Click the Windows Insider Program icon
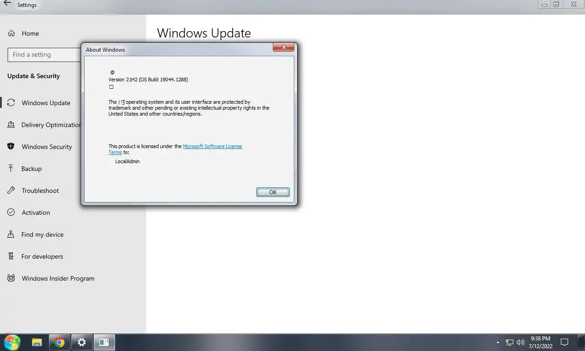This screenshot has width=585, height=351. (x=11, y=278)
